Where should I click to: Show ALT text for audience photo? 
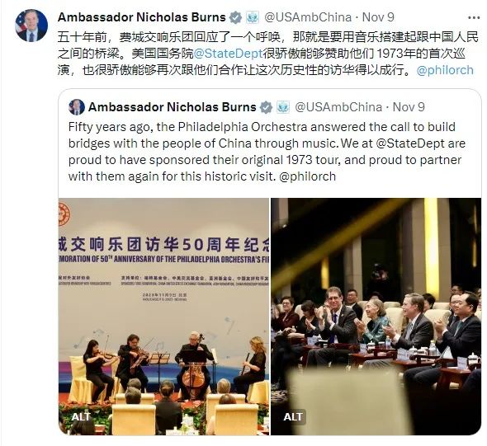point(293,416)
